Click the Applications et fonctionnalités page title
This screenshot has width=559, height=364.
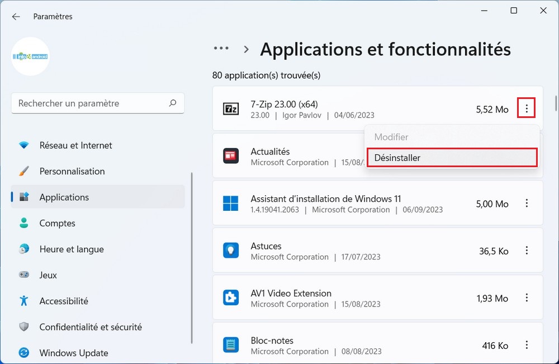pyautogui.click(x=385, y=49)
